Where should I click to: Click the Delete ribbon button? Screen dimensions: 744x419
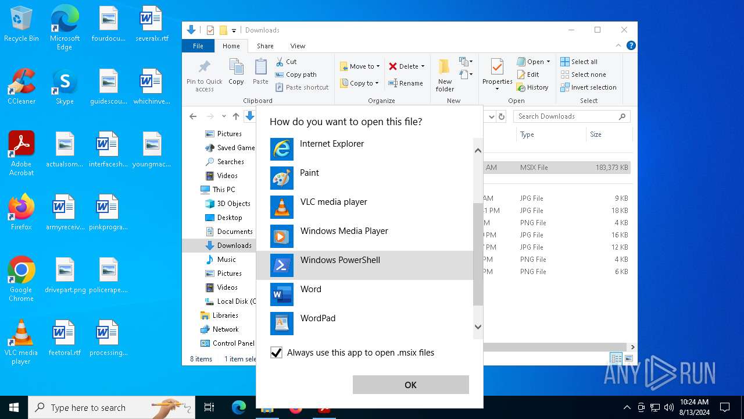(x=403, y=66)
